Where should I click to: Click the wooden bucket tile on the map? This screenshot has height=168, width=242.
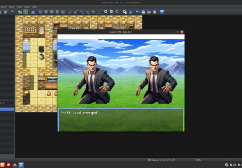tap(41, 49)
